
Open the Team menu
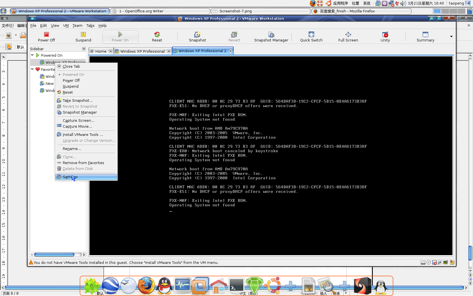(x=77, y=25)
